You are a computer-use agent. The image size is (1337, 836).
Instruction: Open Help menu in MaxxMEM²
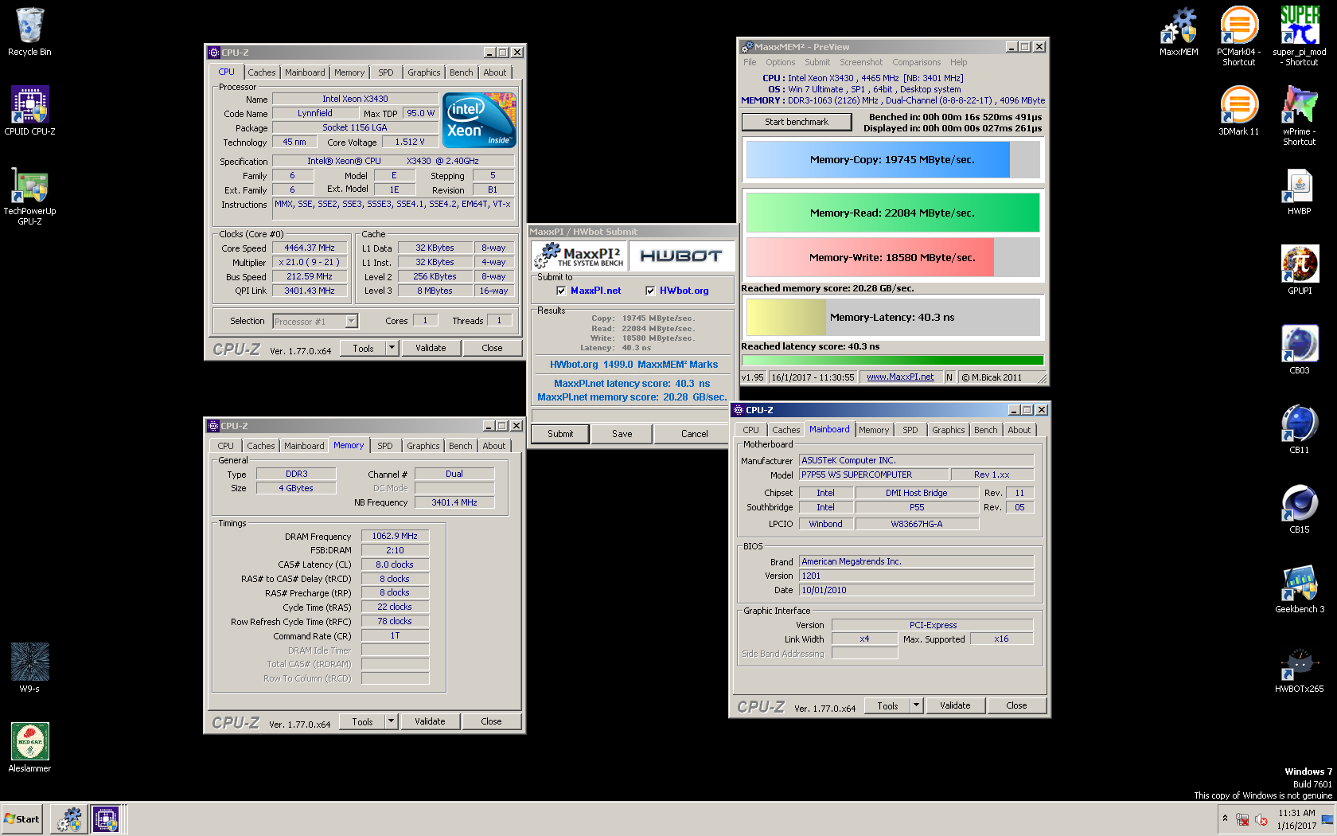[x=958, y=62]
